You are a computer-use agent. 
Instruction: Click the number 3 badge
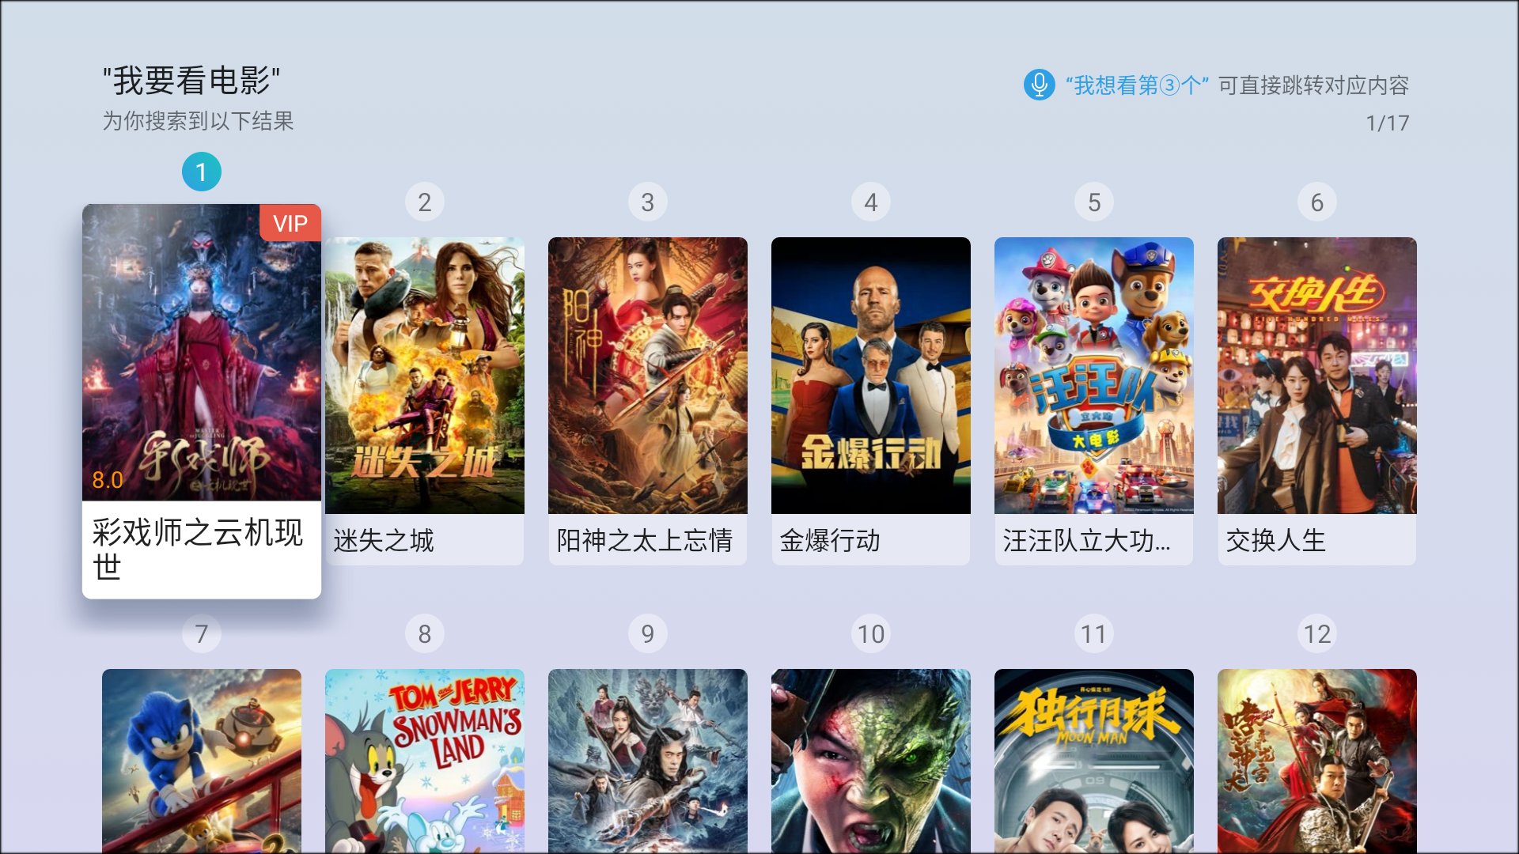pyautogui.click(x=648, y=202)
